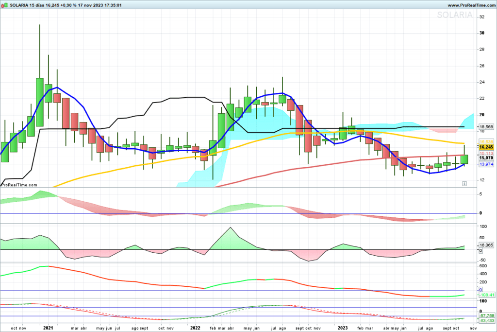Viewport: 497px width, 332px height.
Task: Click the blue 13,974 moving average label
Action: 486,165
